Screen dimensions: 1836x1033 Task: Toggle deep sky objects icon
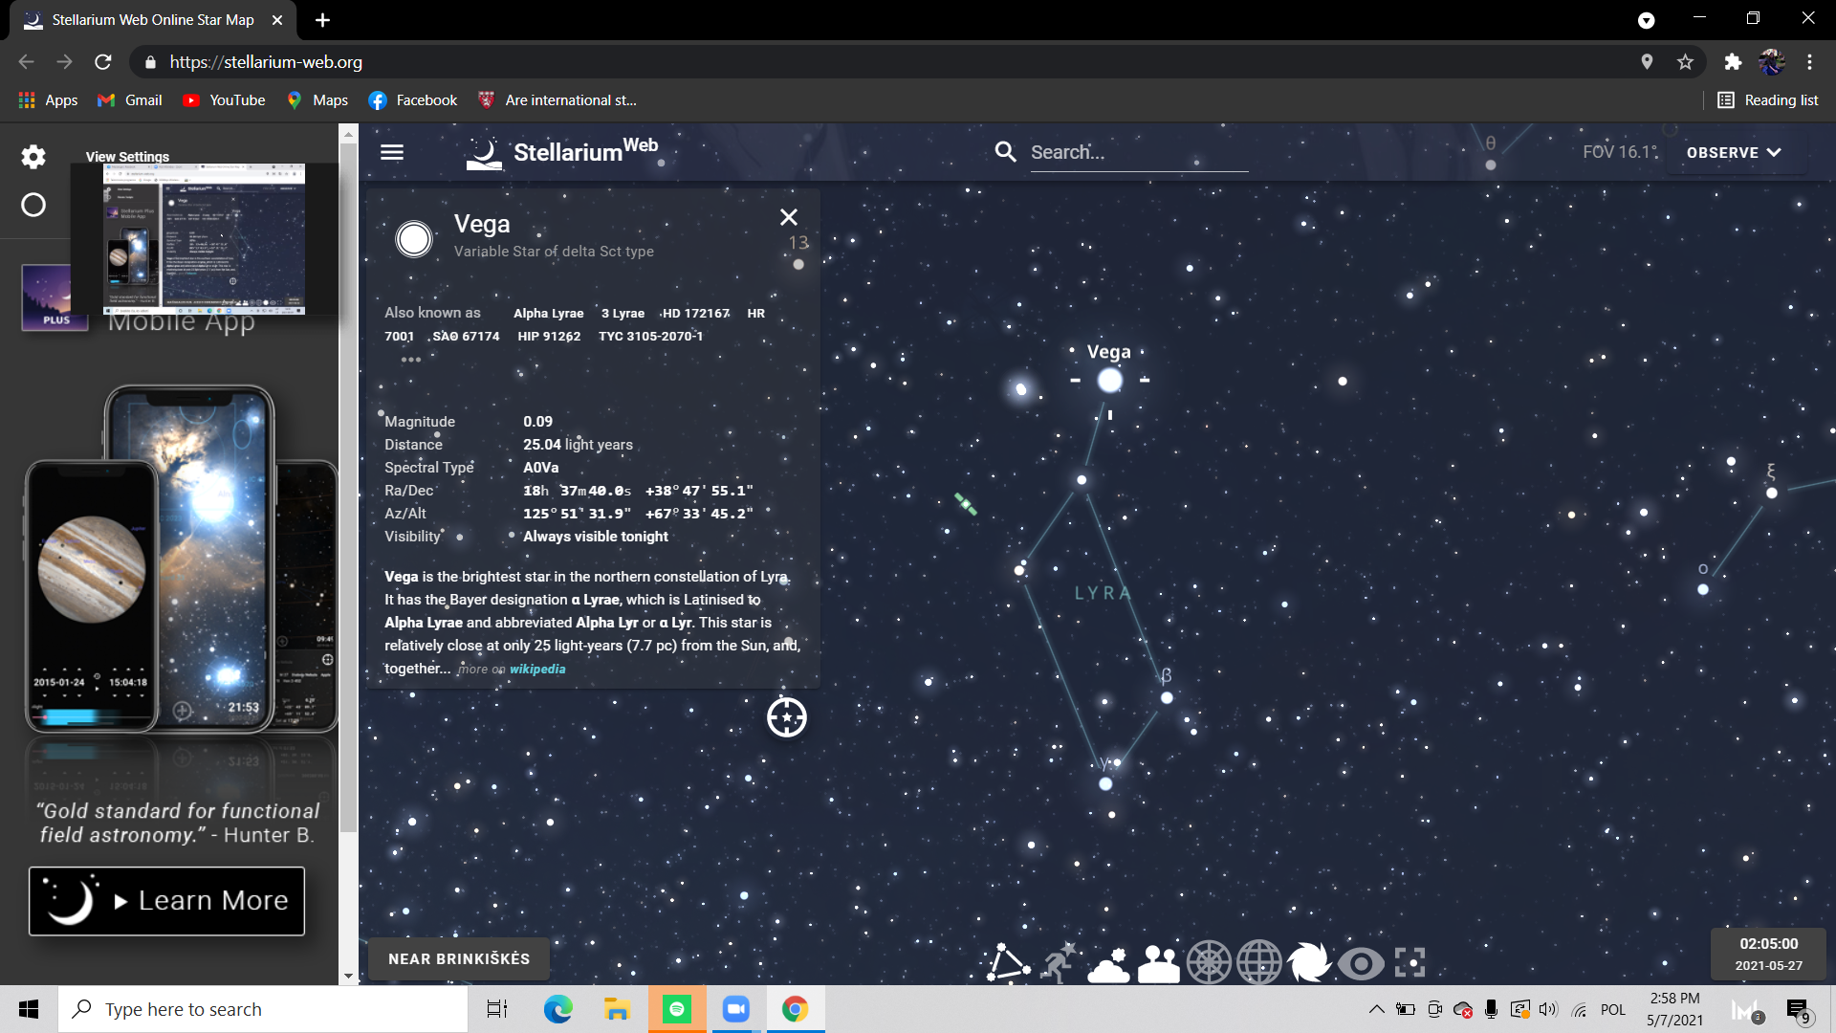pyautogui.click(x=1309, y=963)
